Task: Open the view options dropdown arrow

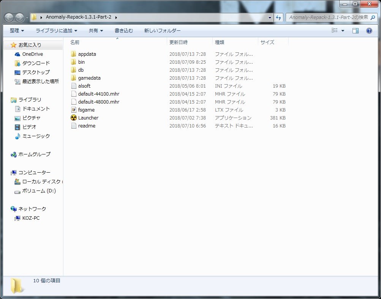Action: (x=343, y=31)
